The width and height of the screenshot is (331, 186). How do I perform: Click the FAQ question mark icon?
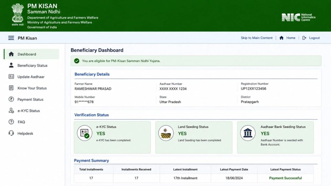11,122
